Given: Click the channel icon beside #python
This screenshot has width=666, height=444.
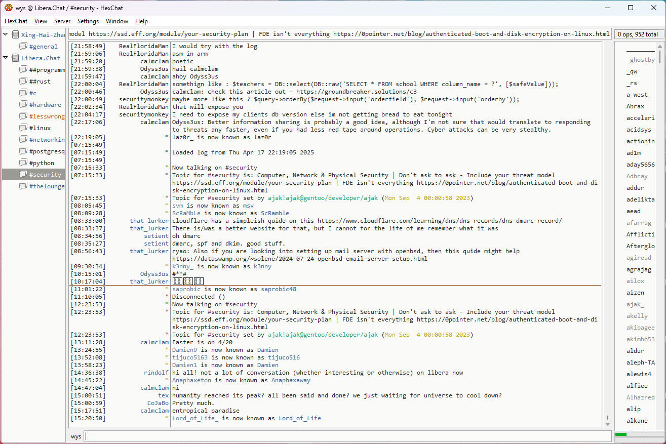Looking at the screenshot, I should pyautogui.click(x=23, y=163).
